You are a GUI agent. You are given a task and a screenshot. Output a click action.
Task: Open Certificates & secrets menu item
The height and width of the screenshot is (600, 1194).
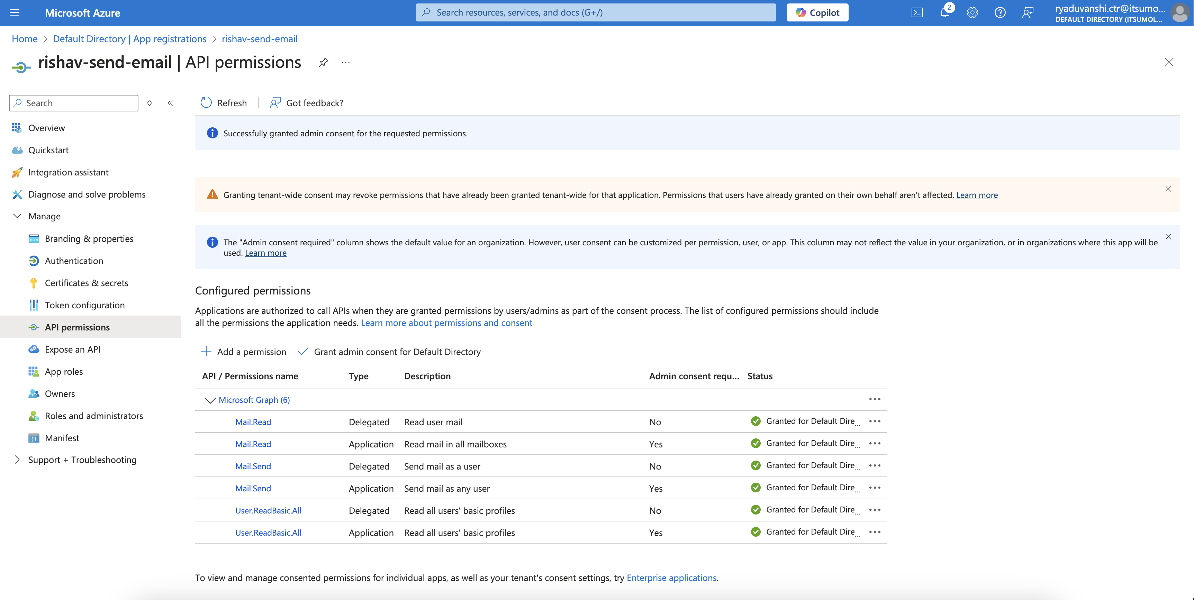click(86, 283)
